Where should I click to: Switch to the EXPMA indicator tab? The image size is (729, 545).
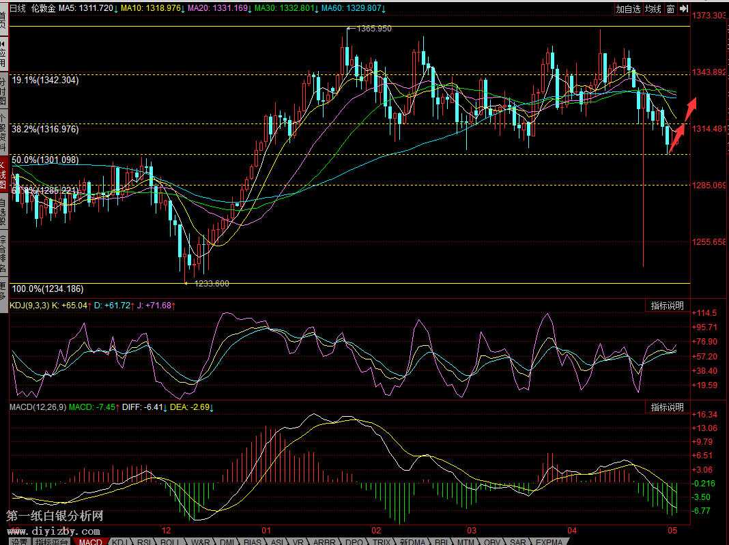(x=549, y=542)
